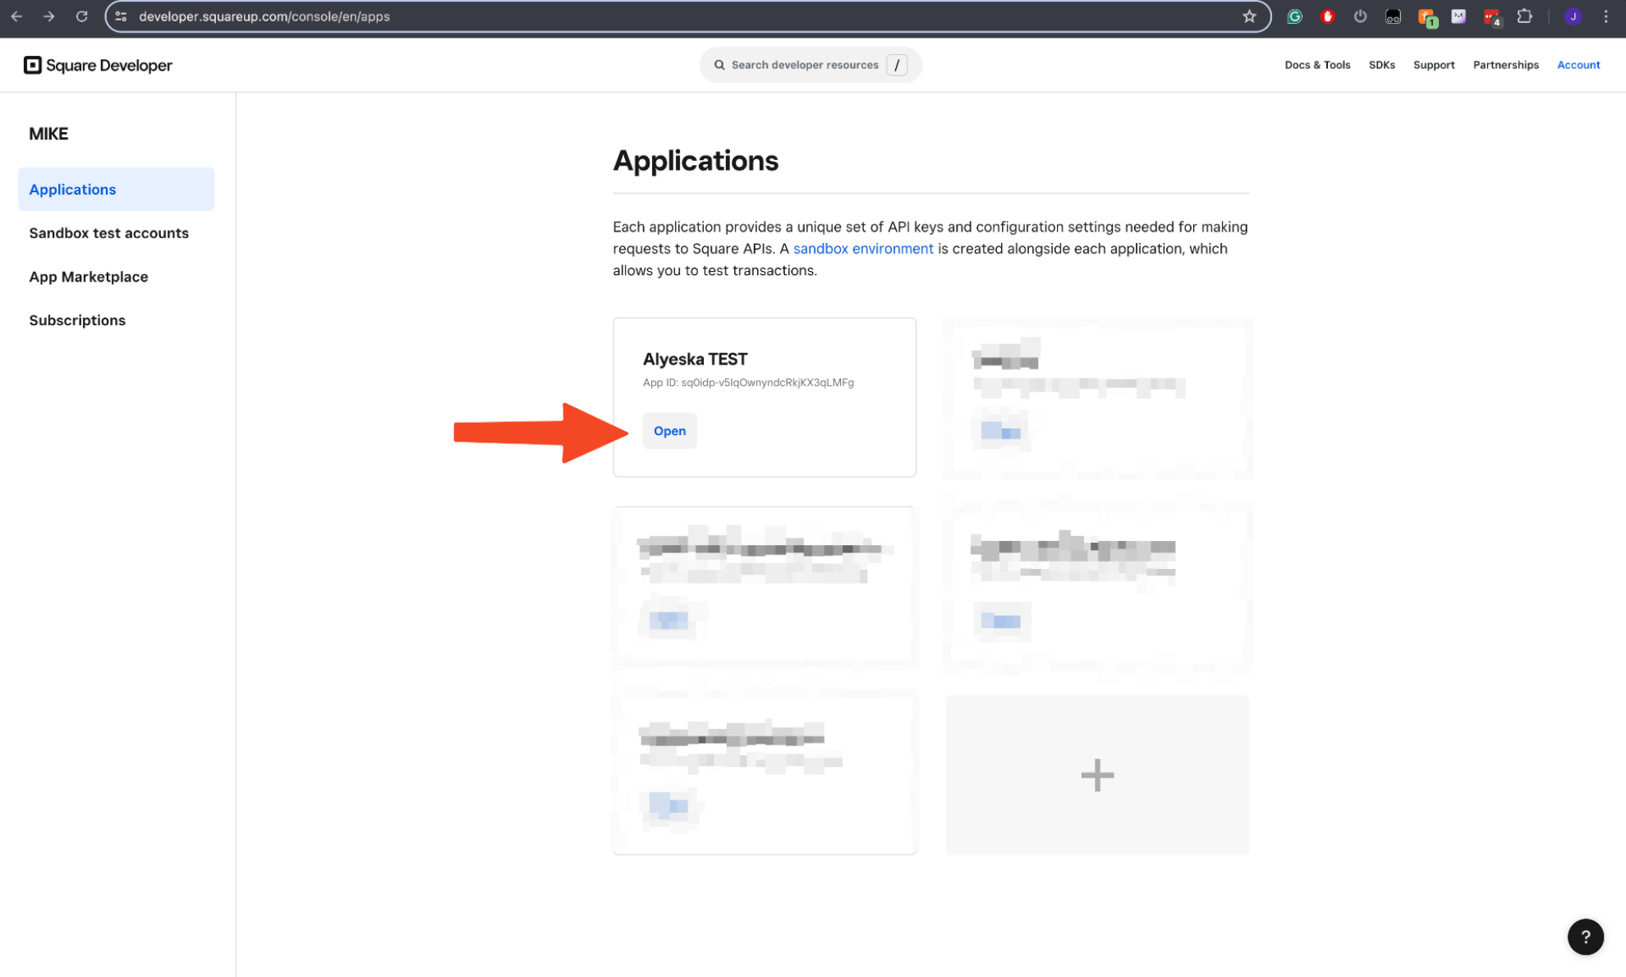Open site information icon in address bar
The height and width of the screenshot is (977, 1626).
click(121, 16)
